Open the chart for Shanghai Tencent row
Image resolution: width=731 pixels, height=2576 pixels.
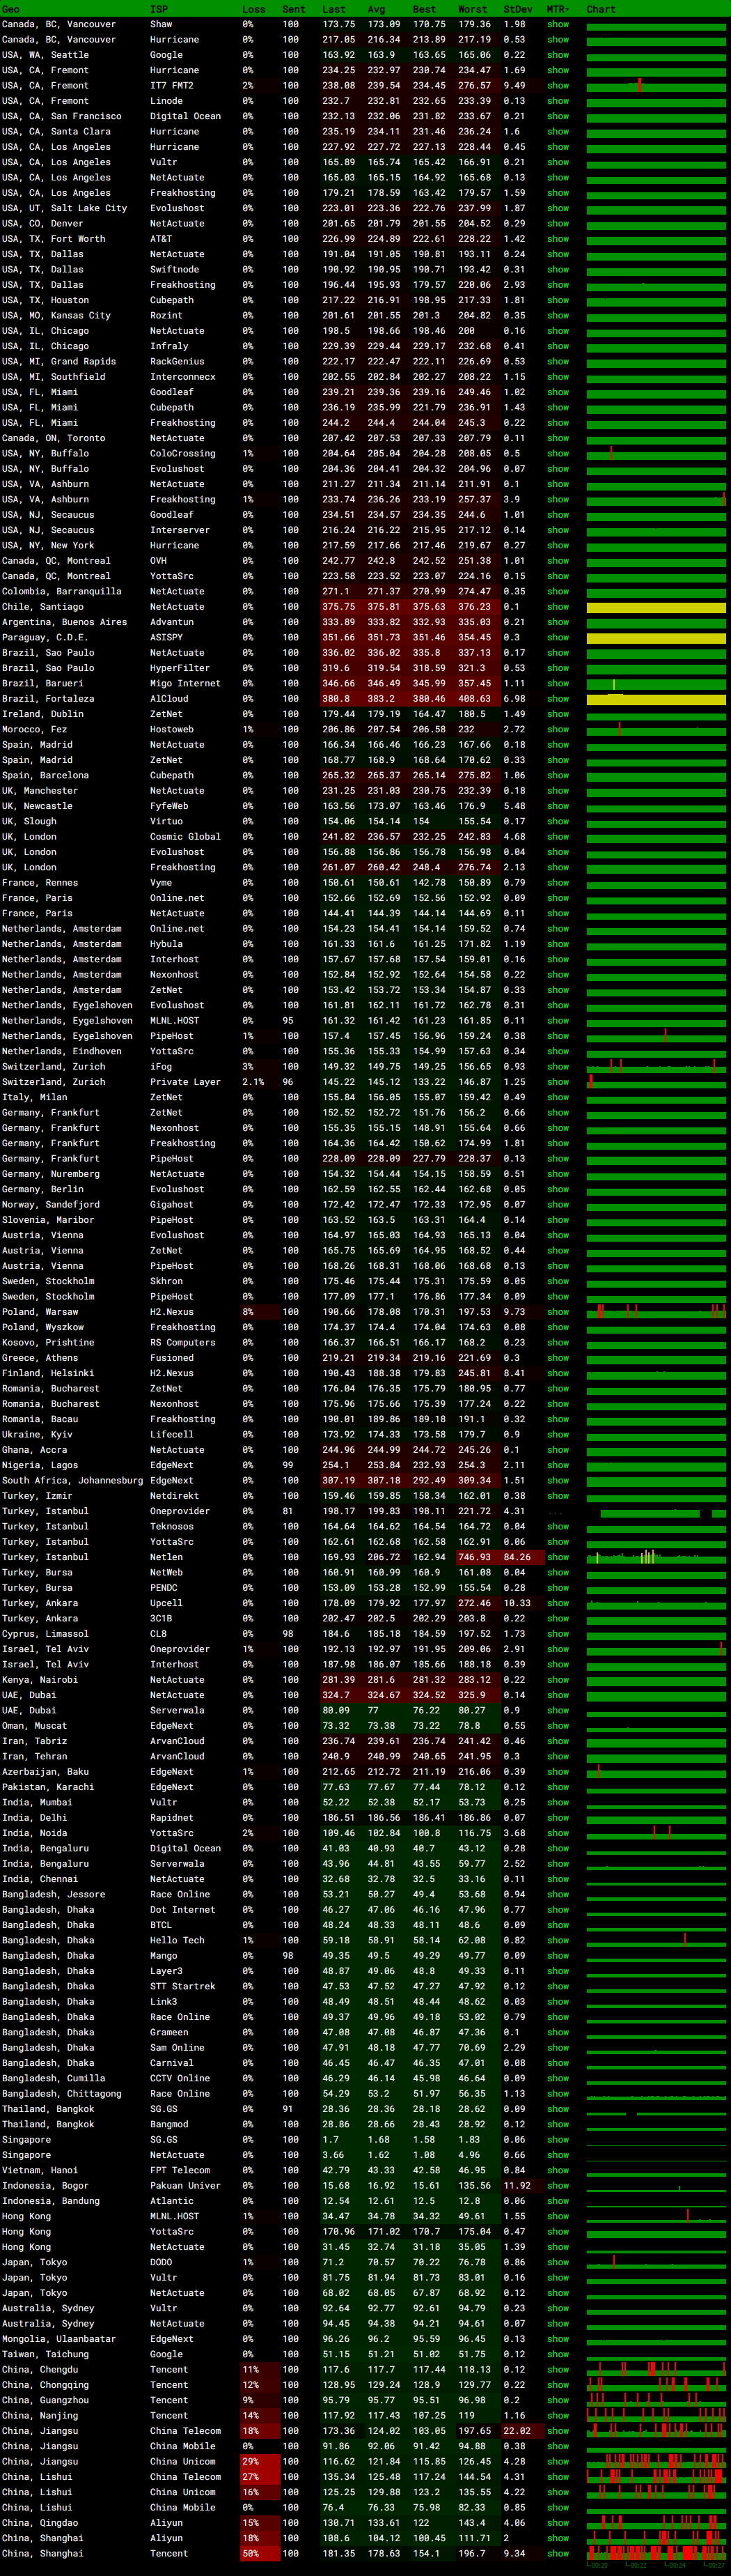[656, 2554]
